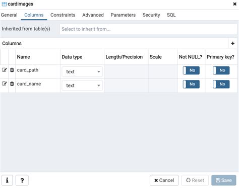The height and width of the screenshot is (188, 239).
Task: Click Length/Precision cell for card_path
Action: click(x=126, y=72)
